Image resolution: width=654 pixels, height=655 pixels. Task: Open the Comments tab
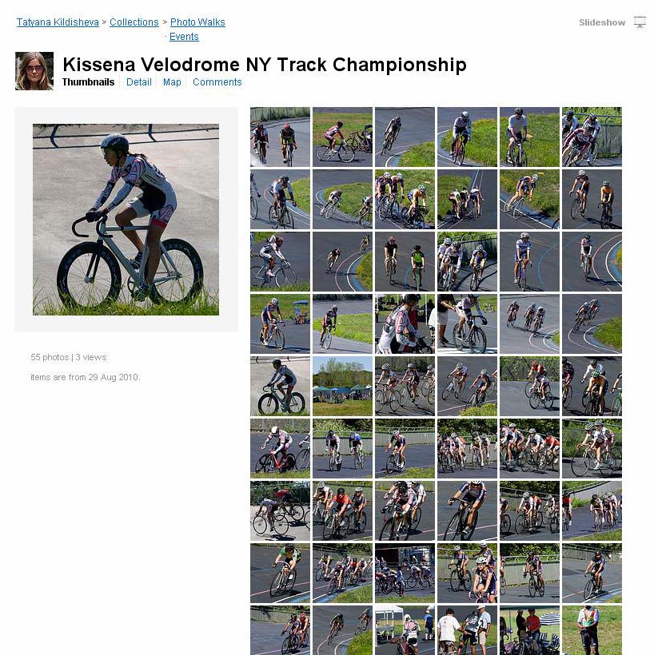coord(217,81)
